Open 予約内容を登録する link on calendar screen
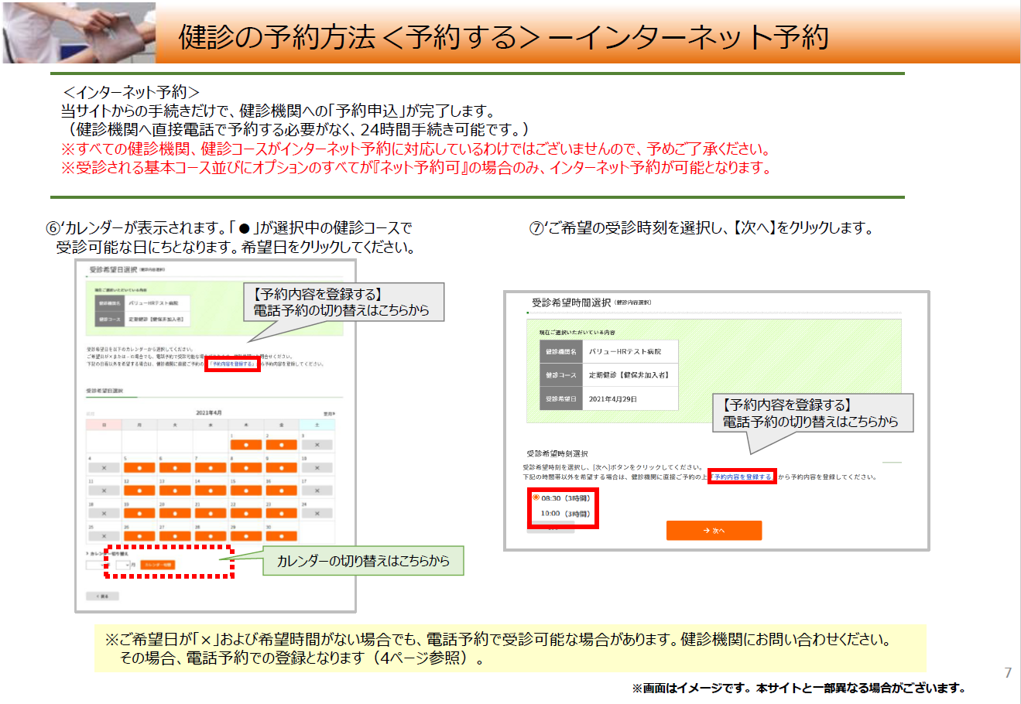1021x704 pixels. pos(232,364)
